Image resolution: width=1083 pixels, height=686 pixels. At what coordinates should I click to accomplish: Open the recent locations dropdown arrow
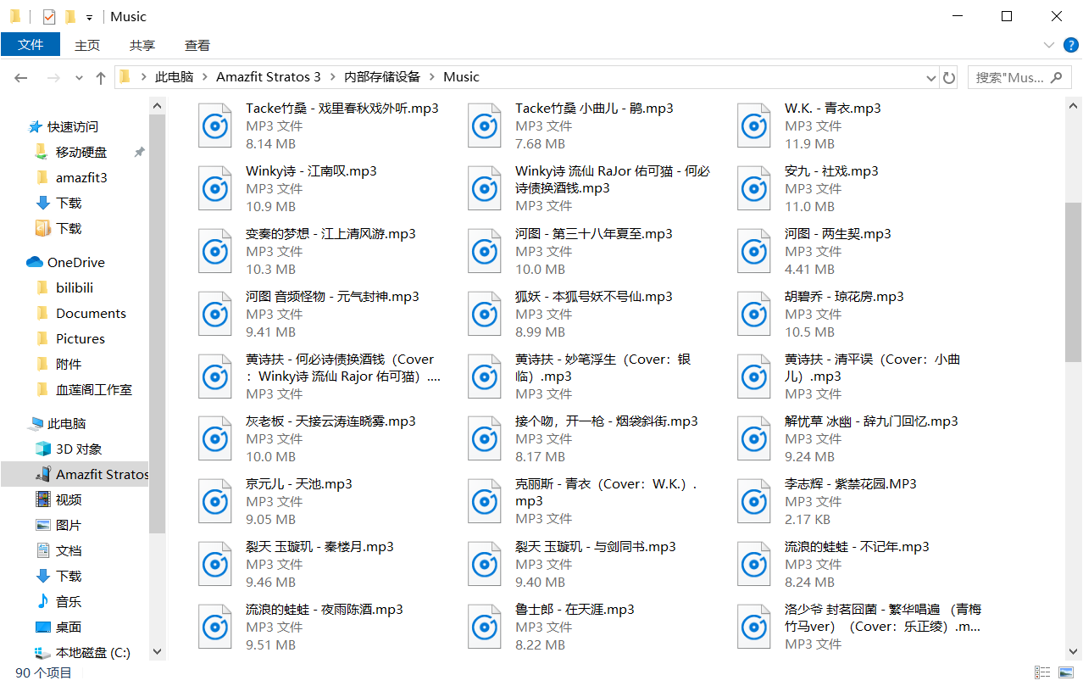(x=80, y=77)
